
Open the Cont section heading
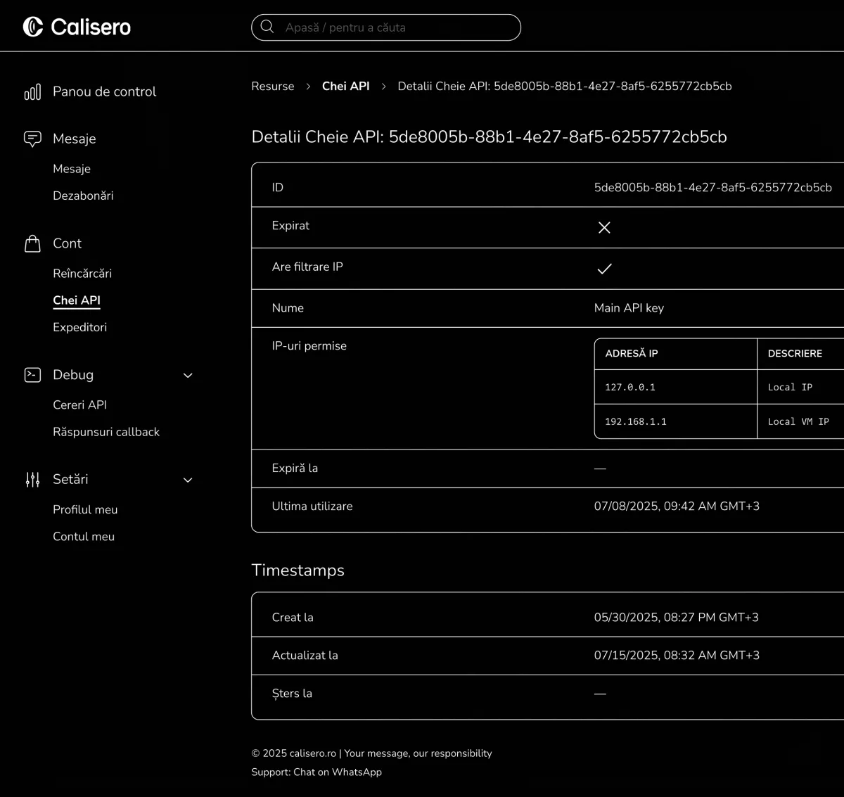67,243
